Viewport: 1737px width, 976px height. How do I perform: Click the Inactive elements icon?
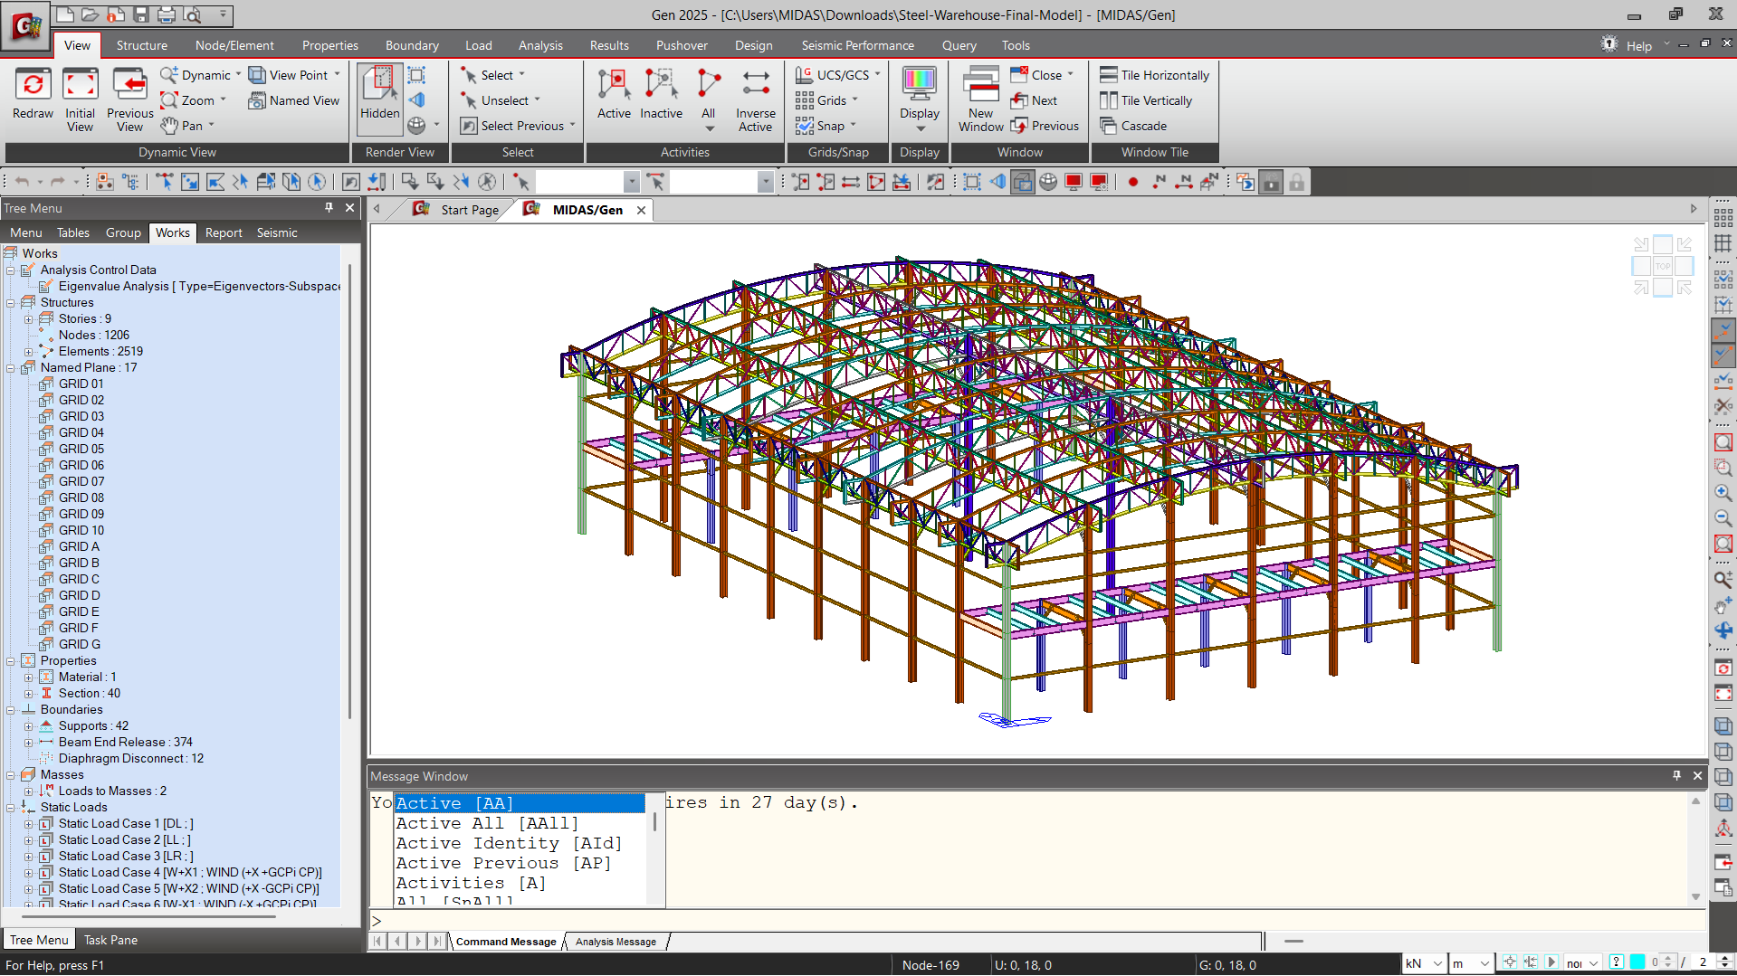click(x=661, y=94)
